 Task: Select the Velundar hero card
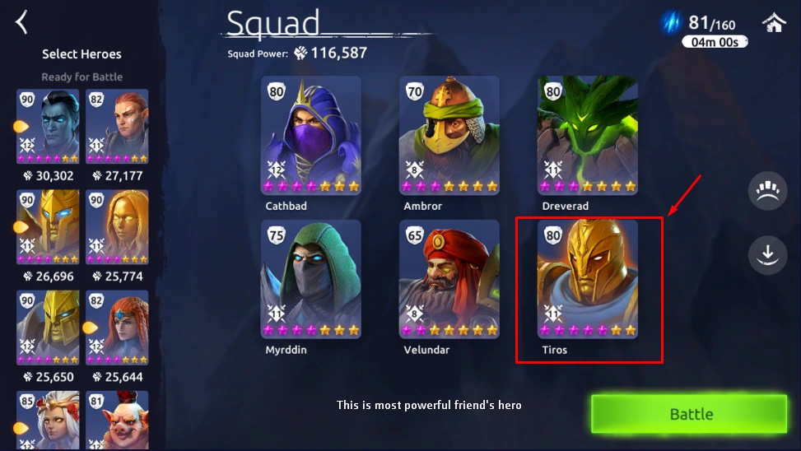pos(449,279)
